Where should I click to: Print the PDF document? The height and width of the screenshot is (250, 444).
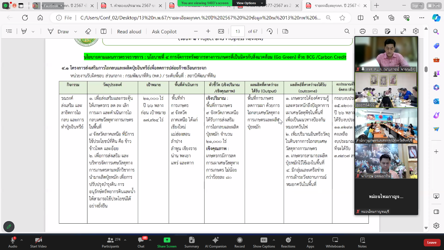pyautogui.click(x=362, y=31)
